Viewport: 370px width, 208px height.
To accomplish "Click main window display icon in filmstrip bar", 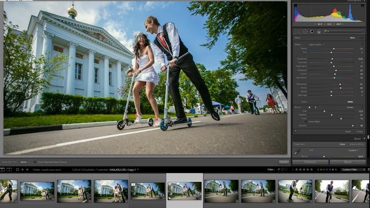I will 2,169.
